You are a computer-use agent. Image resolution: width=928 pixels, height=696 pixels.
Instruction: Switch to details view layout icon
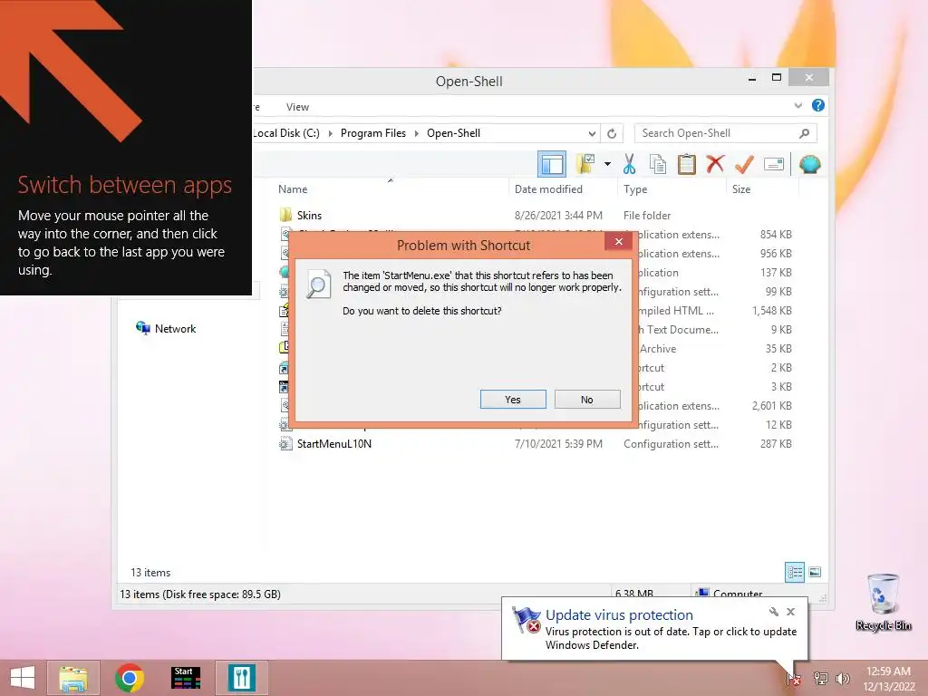[x=794, y=573]
